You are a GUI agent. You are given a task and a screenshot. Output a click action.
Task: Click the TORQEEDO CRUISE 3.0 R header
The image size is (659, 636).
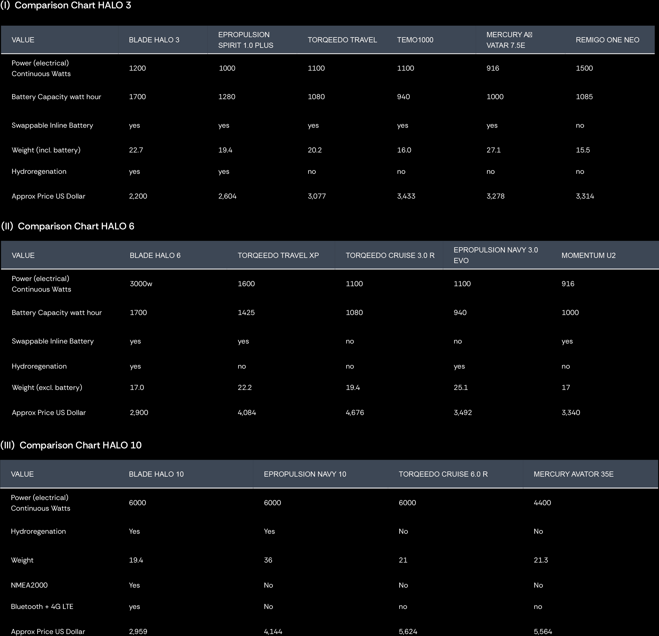point(390,255)
